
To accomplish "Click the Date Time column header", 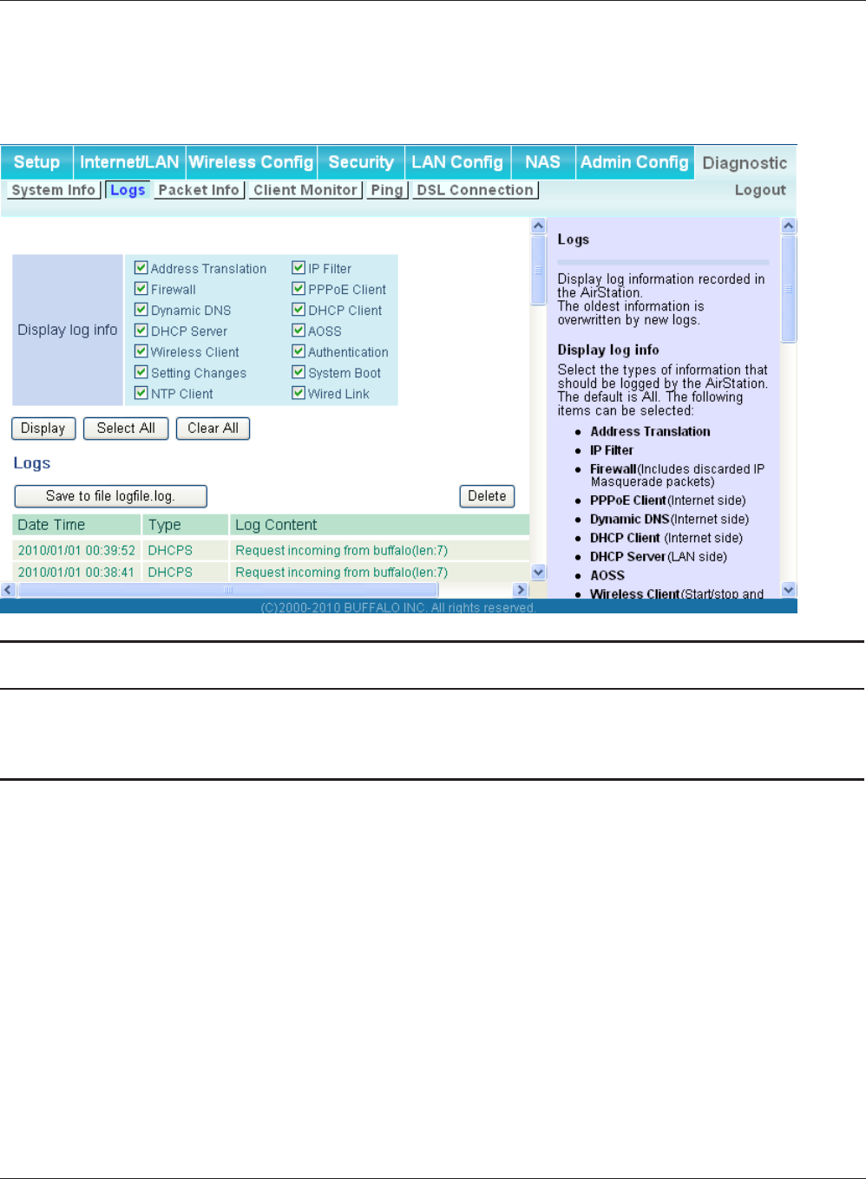I will coord(76,525).
